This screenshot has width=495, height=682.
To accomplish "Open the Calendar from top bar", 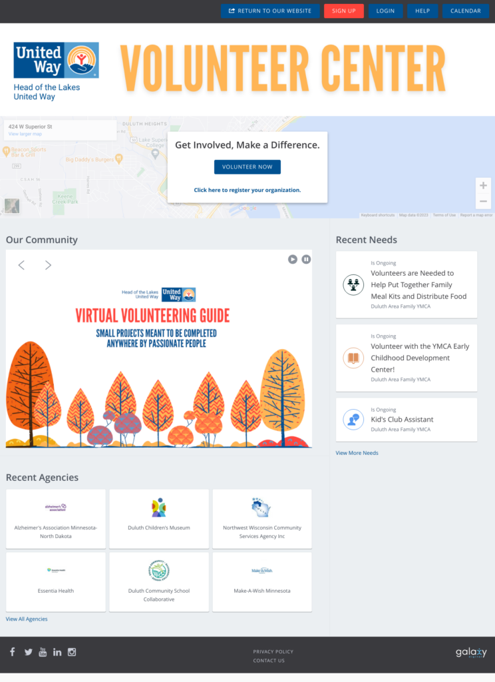I will 466,11.
